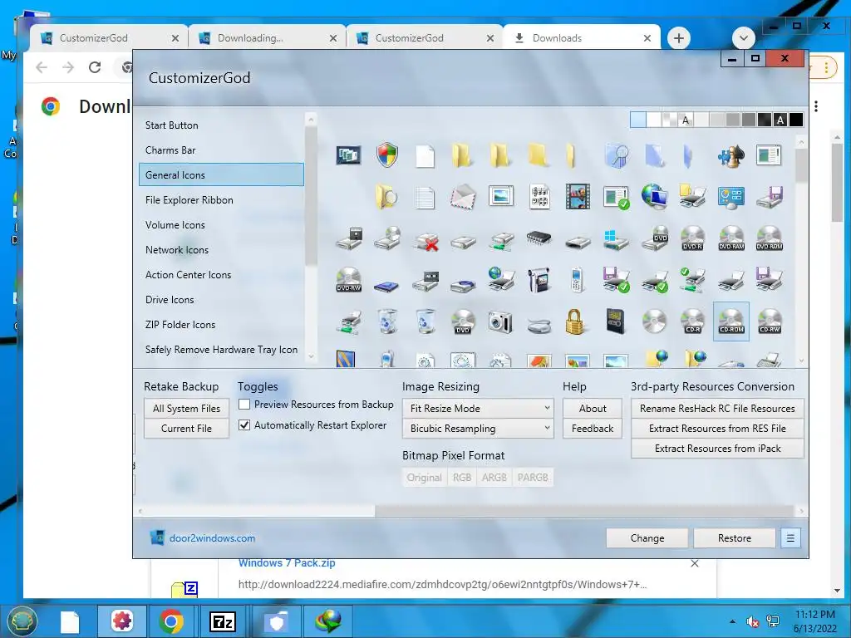Pick the light blue preview background swatch
Image resolution: width=851 pixels, height=638 pixels.
click(x=638, y=120)
